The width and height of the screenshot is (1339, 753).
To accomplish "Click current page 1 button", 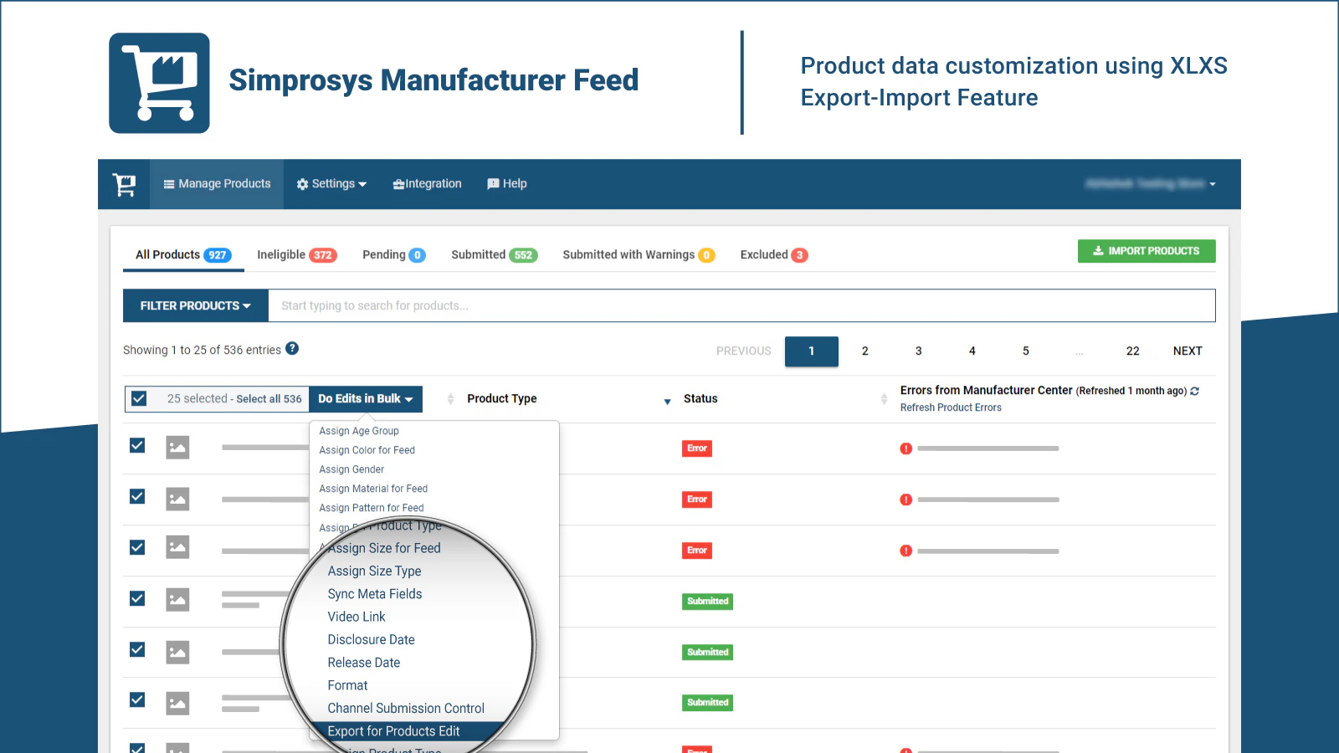I will (x=812, y=351).
